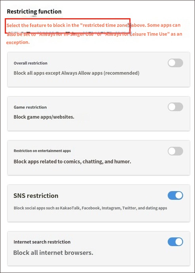Enable Restriction on entertainment apps toggle
Screen dimensions: 195x273
[x=175, y=151]
